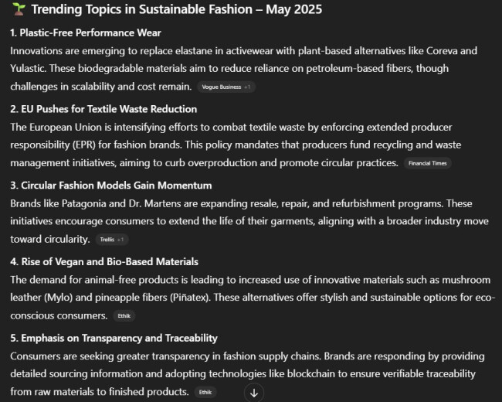Click the Circular Fashion Models Gain Momentum heading
The width and height of the screenshot is (502, 402).
[111, 186]
